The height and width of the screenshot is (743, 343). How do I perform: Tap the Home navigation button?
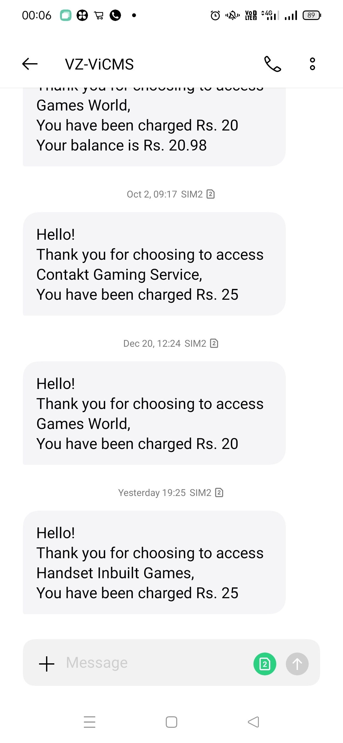171,722
